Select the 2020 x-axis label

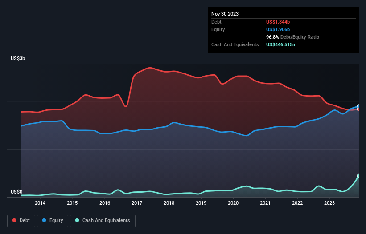[x=233, y=203]
